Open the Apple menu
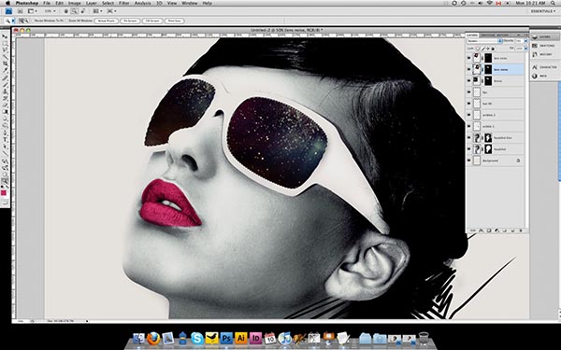 click(7, 3)
